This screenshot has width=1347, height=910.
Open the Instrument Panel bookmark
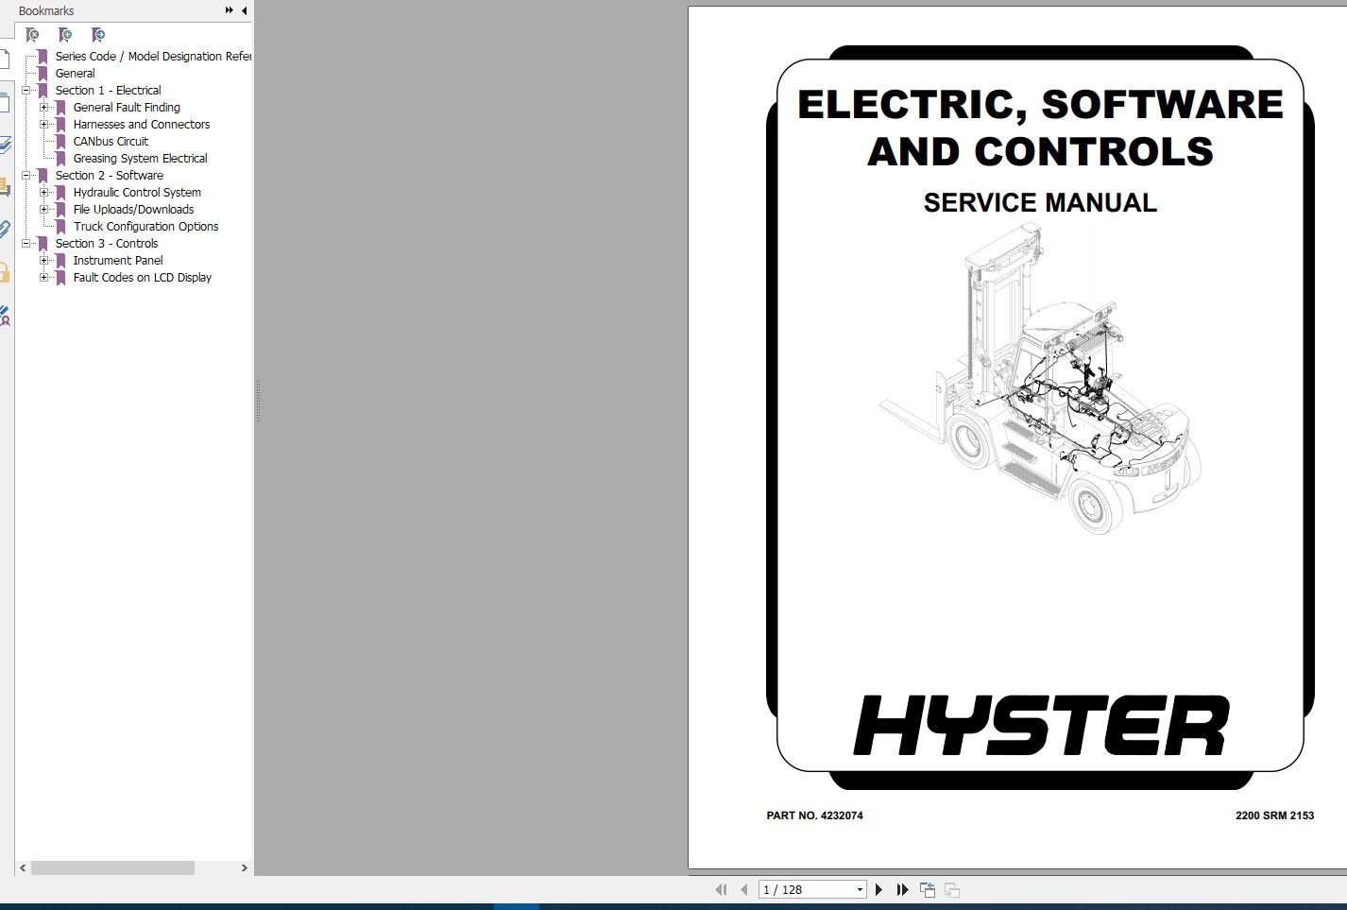pos(118,261)
